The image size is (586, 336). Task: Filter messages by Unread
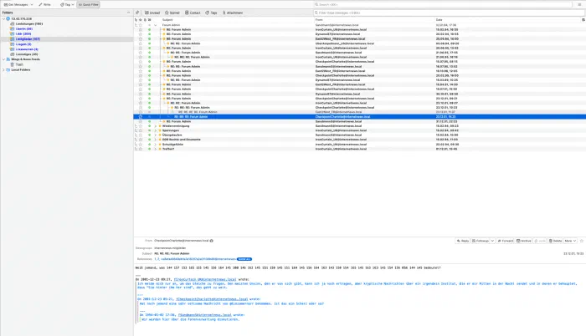click(x=153, y=13)
